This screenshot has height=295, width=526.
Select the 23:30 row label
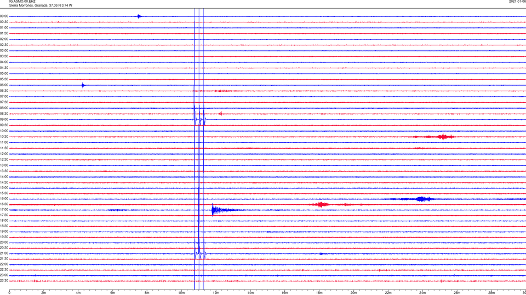(4, 281)
